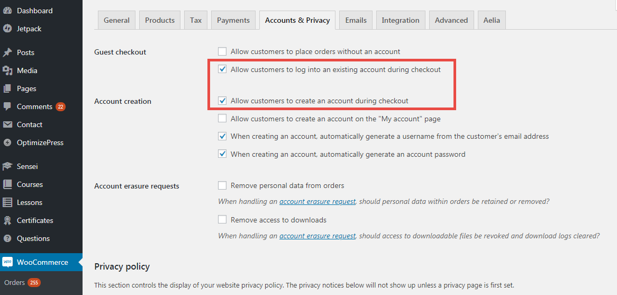Click the Comments speech bubble icon

[7, 107]
